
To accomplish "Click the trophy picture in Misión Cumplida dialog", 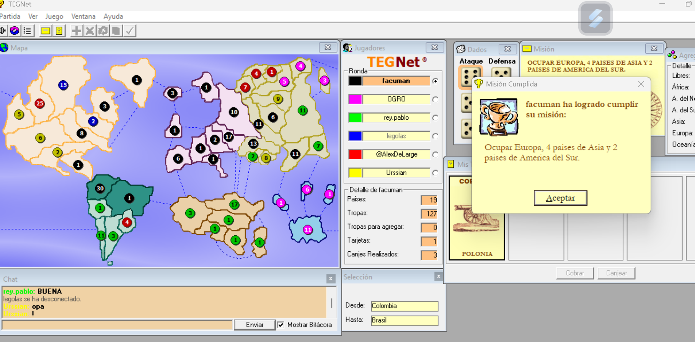I will 499,117.
